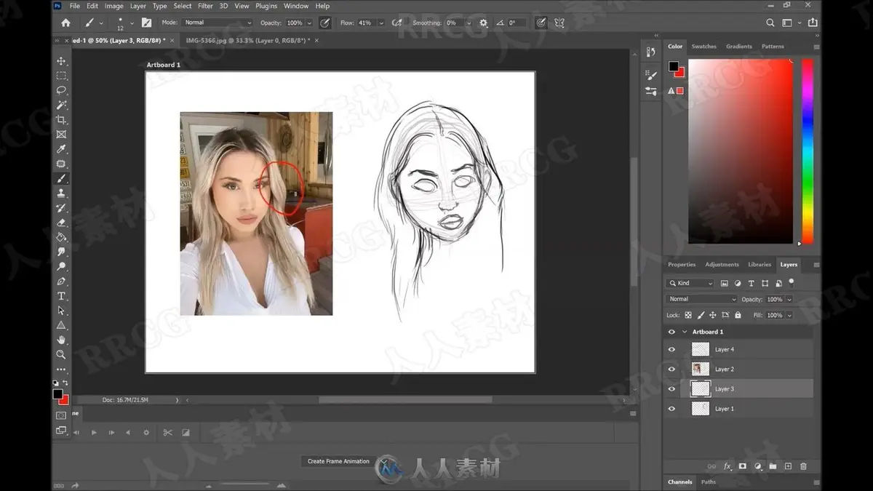Select the Clone Stamp tool
The image size is (873, 491).
coord(61,193)
